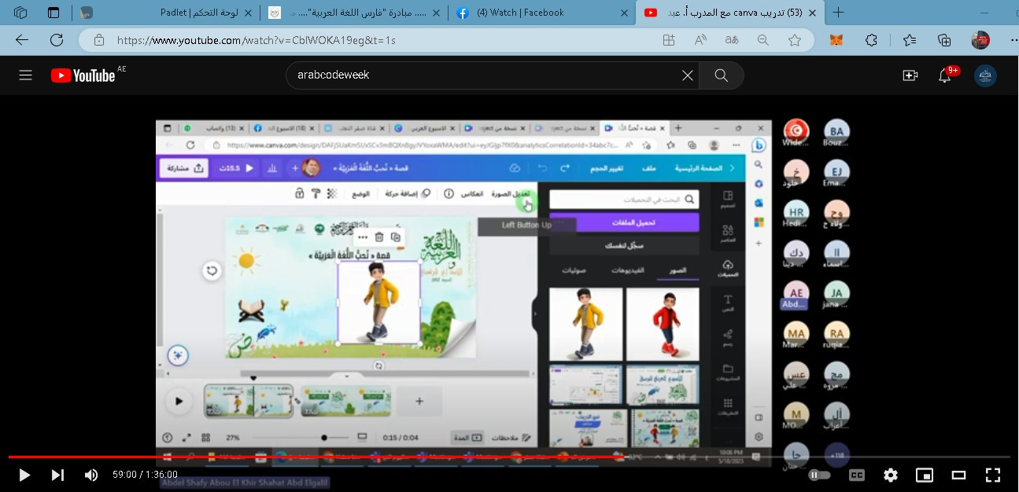Open the zoom magnifier in the address bar
1019x492 pixels.
763,40
